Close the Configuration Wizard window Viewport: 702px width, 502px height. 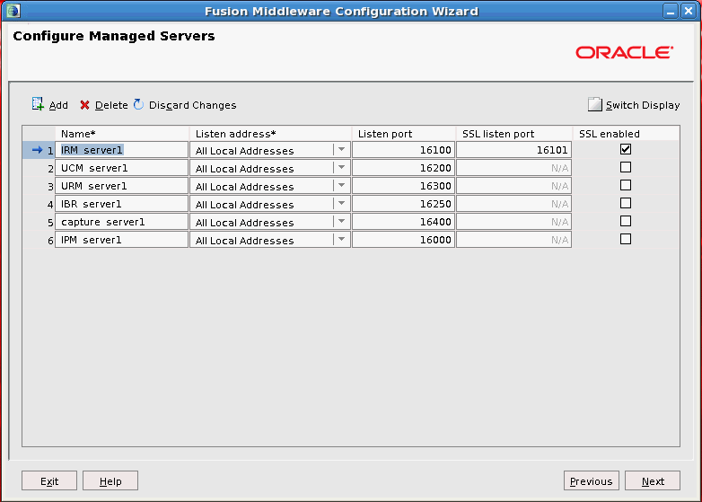[689, 11]
